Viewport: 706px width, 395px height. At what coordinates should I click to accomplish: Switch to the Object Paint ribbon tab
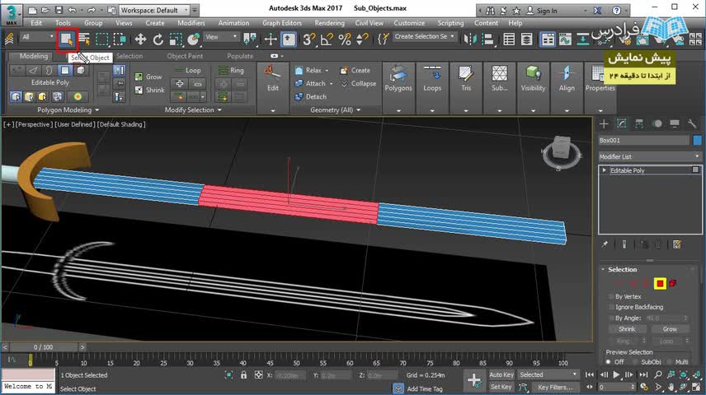[x=185, y=56]
